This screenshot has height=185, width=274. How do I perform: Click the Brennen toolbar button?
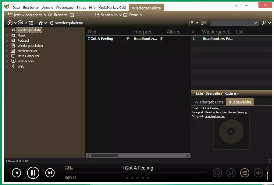pyautogui.click(x=58, y=15)
